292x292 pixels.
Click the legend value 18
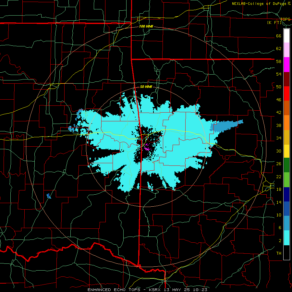(x=279, y=189)
